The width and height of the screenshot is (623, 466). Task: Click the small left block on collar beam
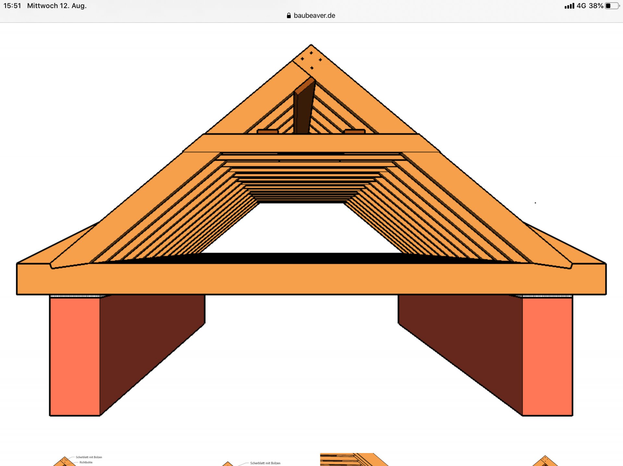click(x=268, y=131)
